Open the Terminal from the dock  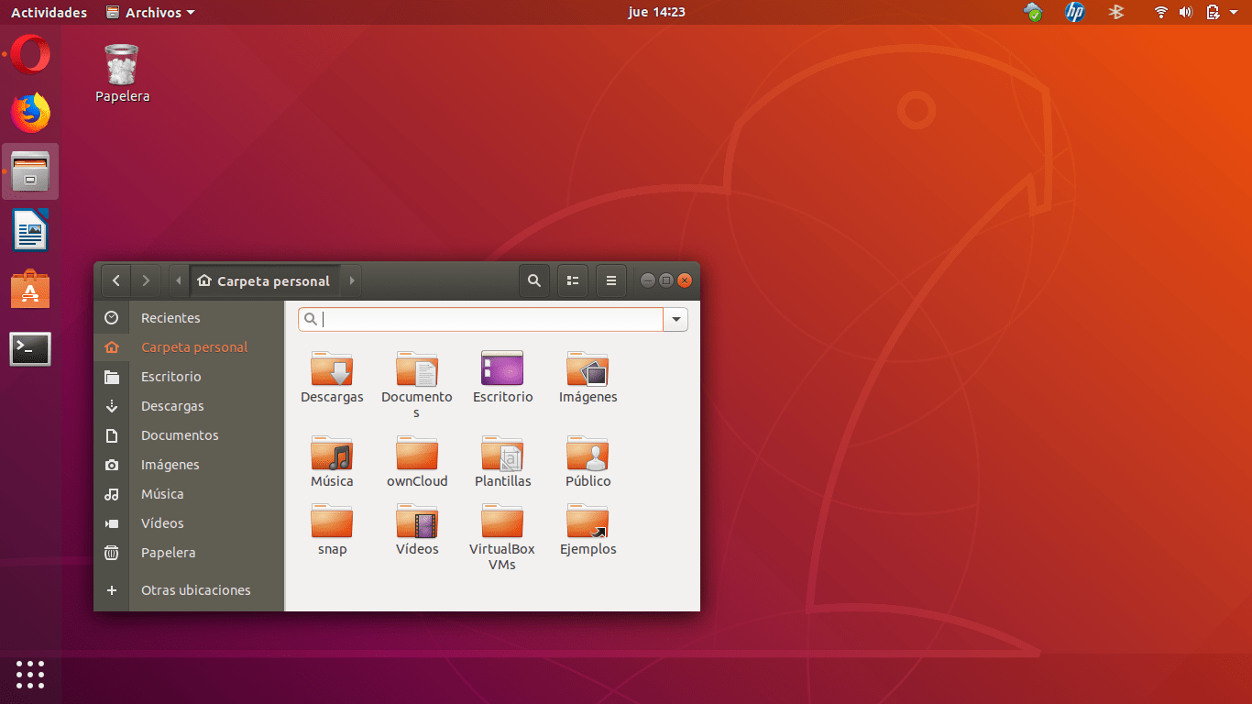point(30,349)
